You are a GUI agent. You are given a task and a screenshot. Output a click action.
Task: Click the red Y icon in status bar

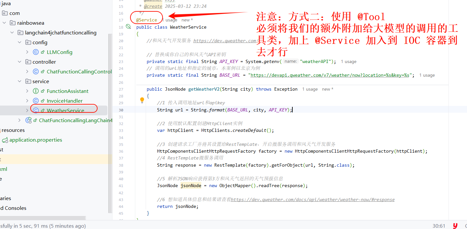[455, 226]
